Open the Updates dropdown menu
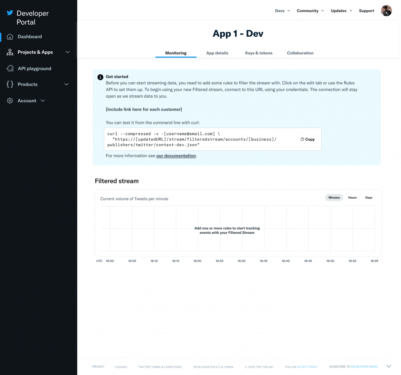The width and height of the screenshot is (401, 375). 341,11
